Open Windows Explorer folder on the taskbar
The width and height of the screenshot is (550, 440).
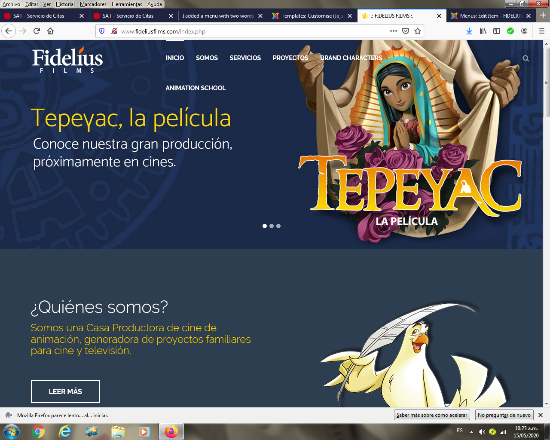tap(118, 431)
